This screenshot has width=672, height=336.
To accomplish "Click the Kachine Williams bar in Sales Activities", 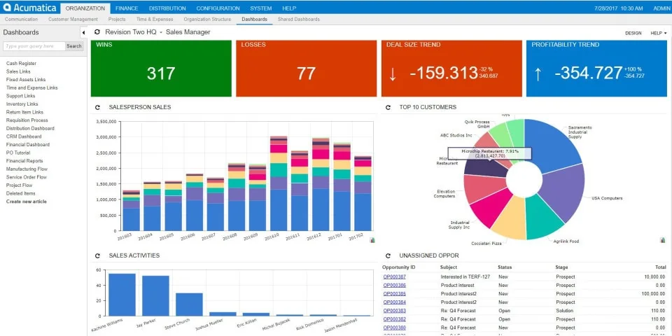I will (x=122, y=295).
